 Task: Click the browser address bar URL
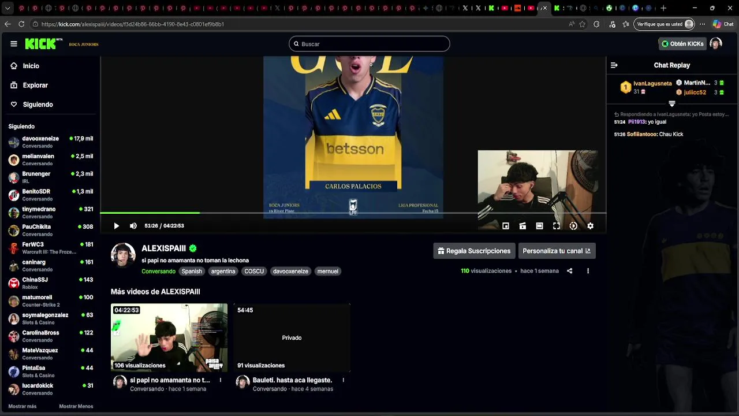pos(133,24)
